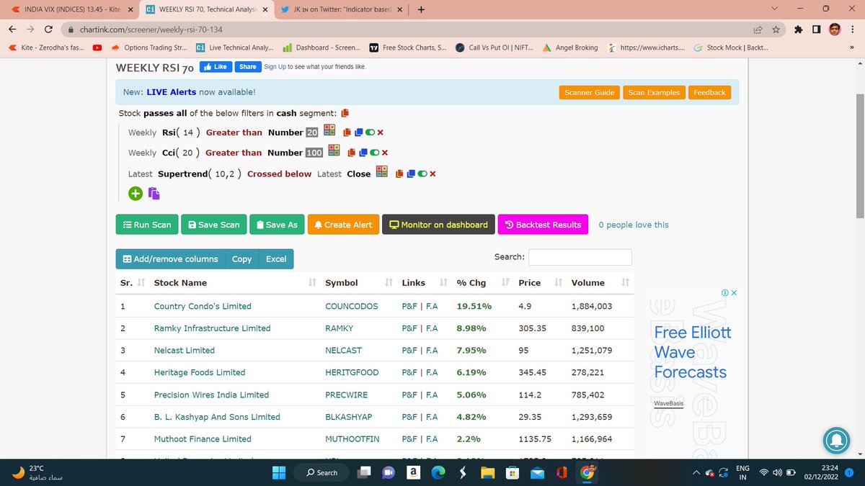The height and width of the screenshot is (486, 865).
Task: Change the 'Weekly' timeframe on Cci filter
Action: pyautogui.click(x=142, y=153)
